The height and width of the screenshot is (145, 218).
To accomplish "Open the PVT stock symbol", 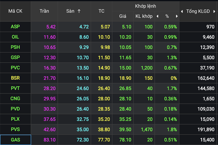I will pyautogui.click(x=15, y=88).
